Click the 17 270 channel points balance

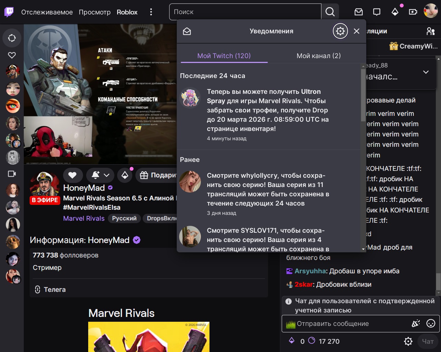tap(329, 341)
